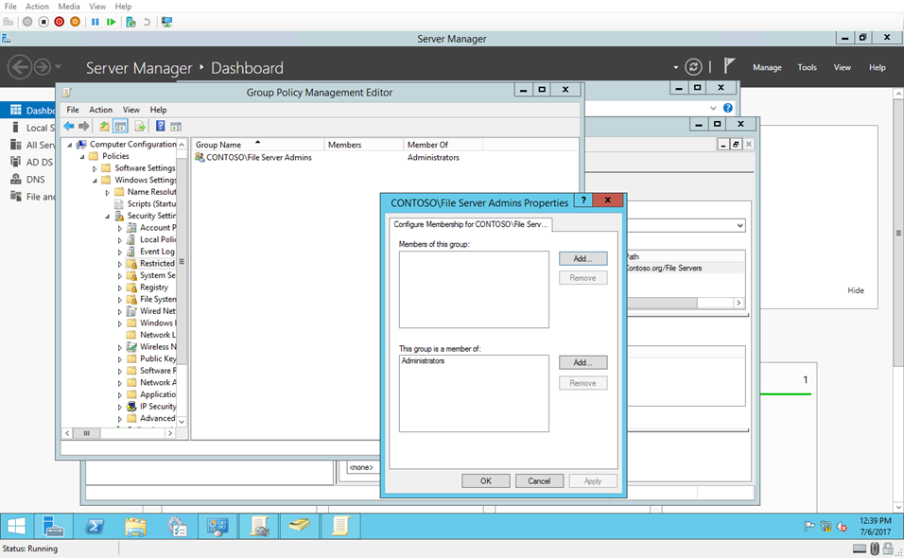904x558 pixels.
Task: Open File Explorer from the taskbar
Action: tap(135, 526)
